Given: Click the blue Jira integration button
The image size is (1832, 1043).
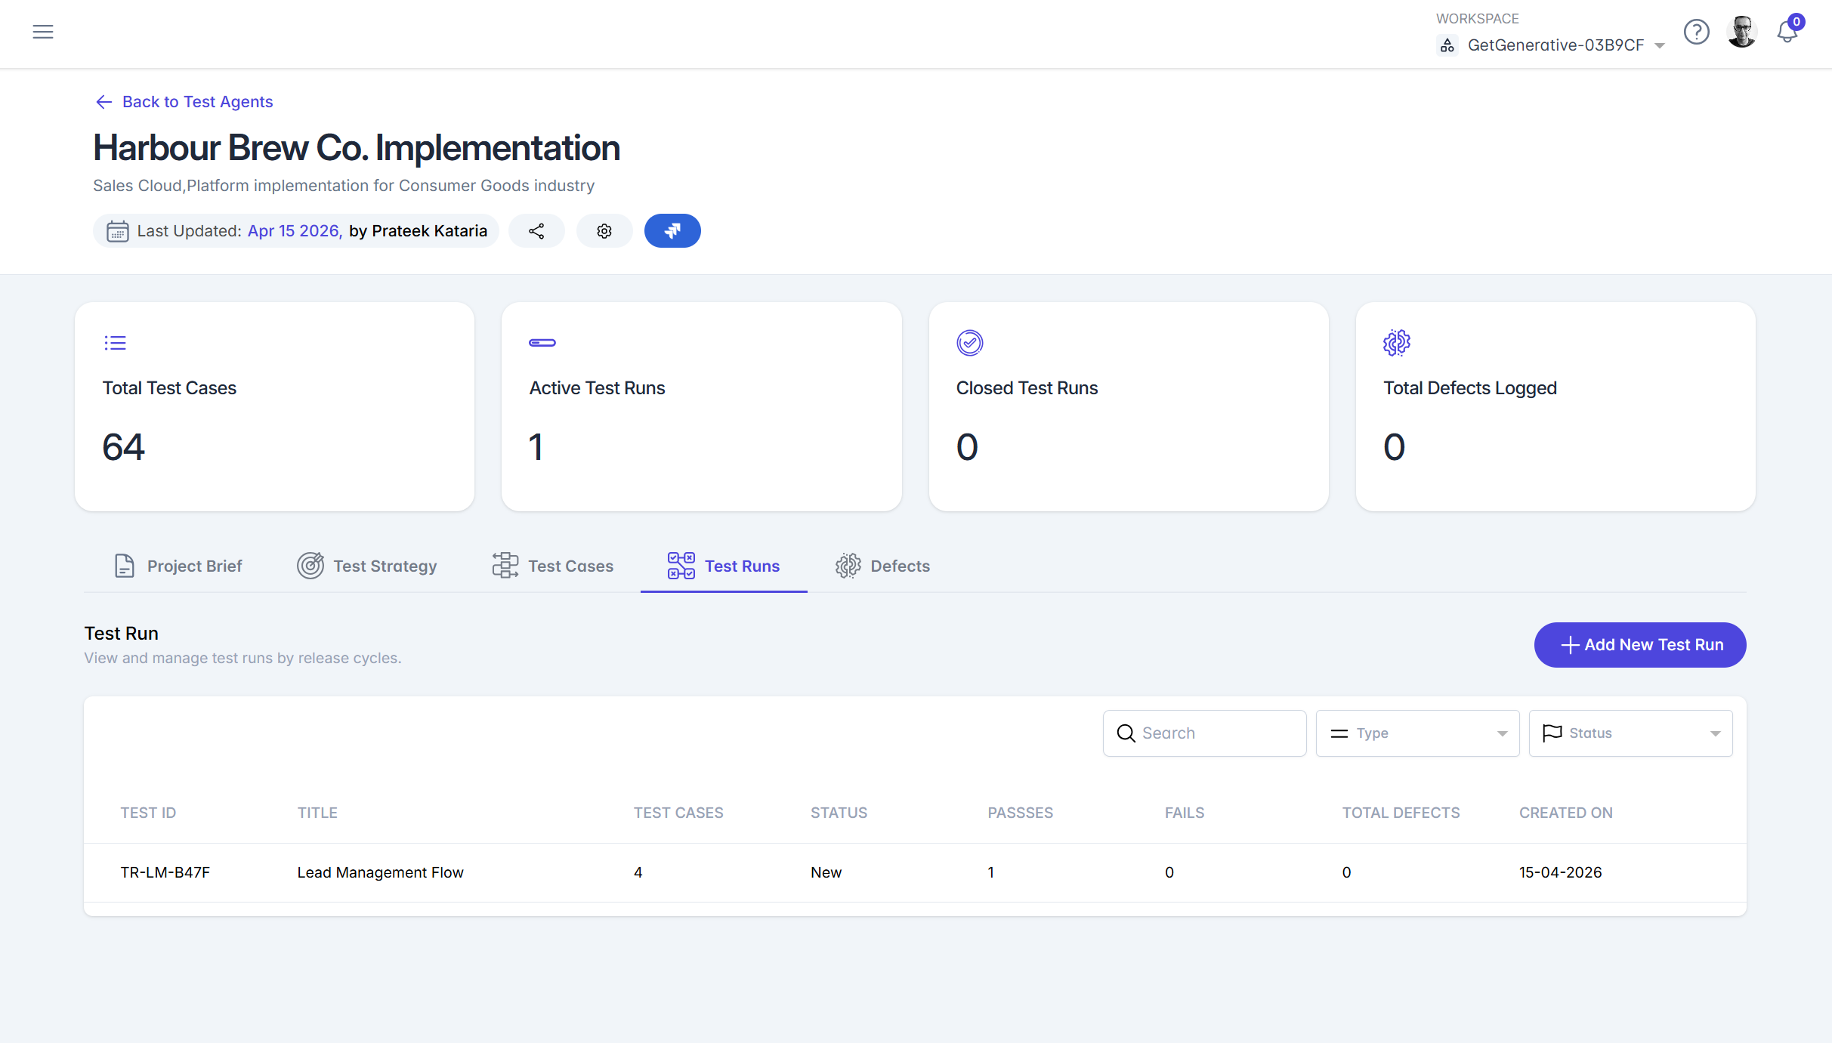Looking at the screenshot, I should pos(672,231).
